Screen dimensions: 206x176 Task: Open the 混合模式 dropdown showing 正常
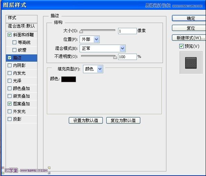102,48
